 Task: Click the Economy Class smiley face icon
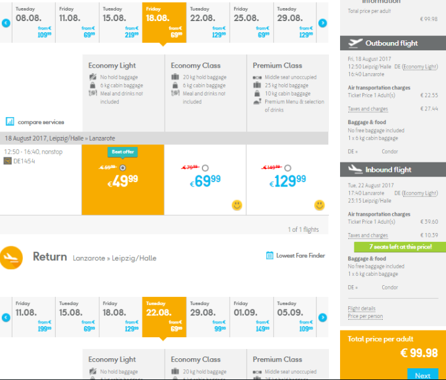pos(237,205)
